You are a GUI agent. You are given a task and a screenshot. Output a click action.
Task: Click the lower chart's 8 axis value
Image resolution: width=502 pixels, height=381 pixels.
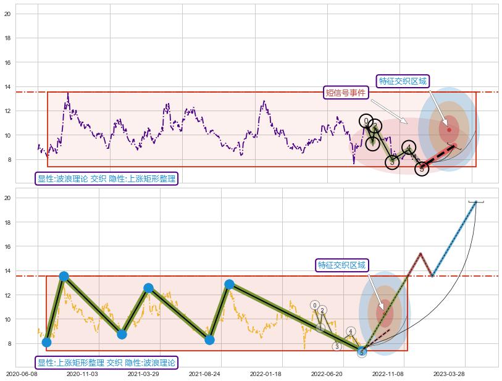(9, 344)
